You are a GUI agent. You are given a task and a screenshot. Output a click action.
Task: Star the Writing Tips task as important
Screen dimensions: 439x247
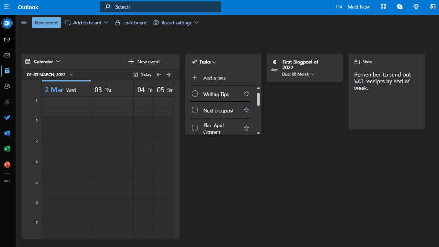click(x=246, y=94)
